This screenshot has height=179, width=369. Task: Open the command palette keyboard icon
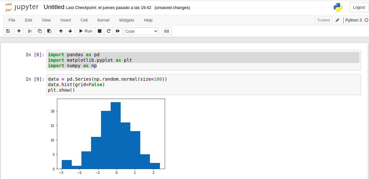[167, 31]
